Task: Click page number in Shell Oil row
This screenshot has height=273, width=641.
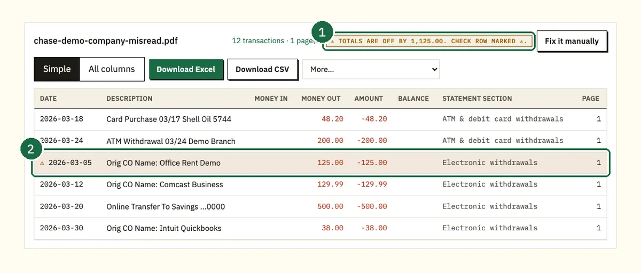Action: (x=599, y=119)
